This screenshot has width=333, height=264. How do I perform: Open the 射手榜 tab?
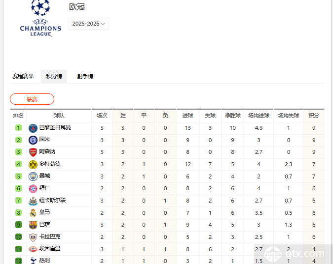[x=85, y=76]
